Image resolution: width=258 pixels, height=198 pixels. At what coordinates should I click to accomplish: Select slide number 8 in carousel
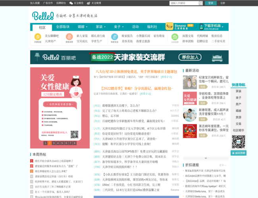click(75, 143)
